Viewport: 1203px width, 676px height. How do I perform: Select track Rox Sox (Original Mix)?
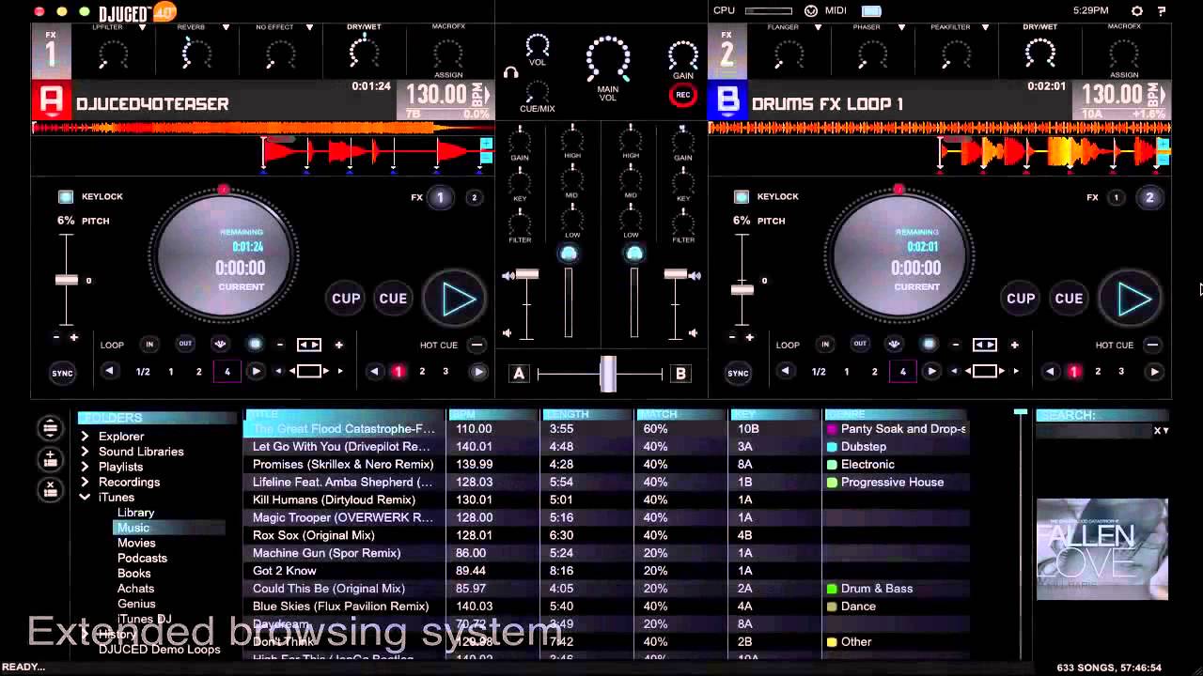(314, 535)
